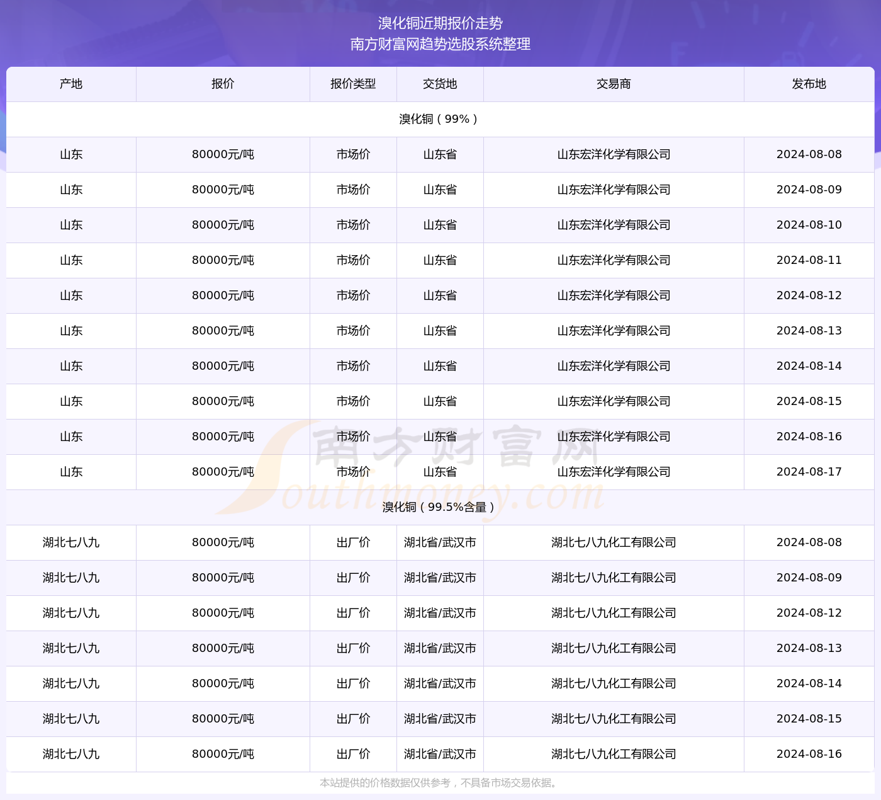881x800 pixels.
Task: Click the 市场价 cell in the 2024-08-14 Shandong row
Action: [353, 366]
